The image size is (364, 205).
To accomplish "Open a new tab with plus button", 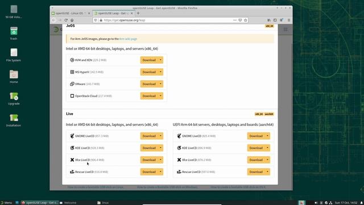I will (x=138, y=13).
